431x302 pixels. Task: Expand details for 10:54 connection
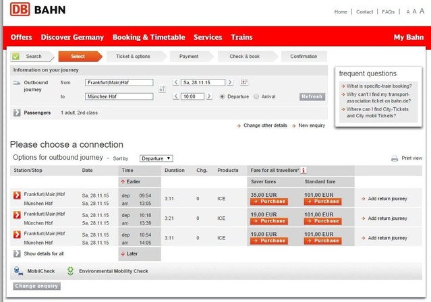17,235
